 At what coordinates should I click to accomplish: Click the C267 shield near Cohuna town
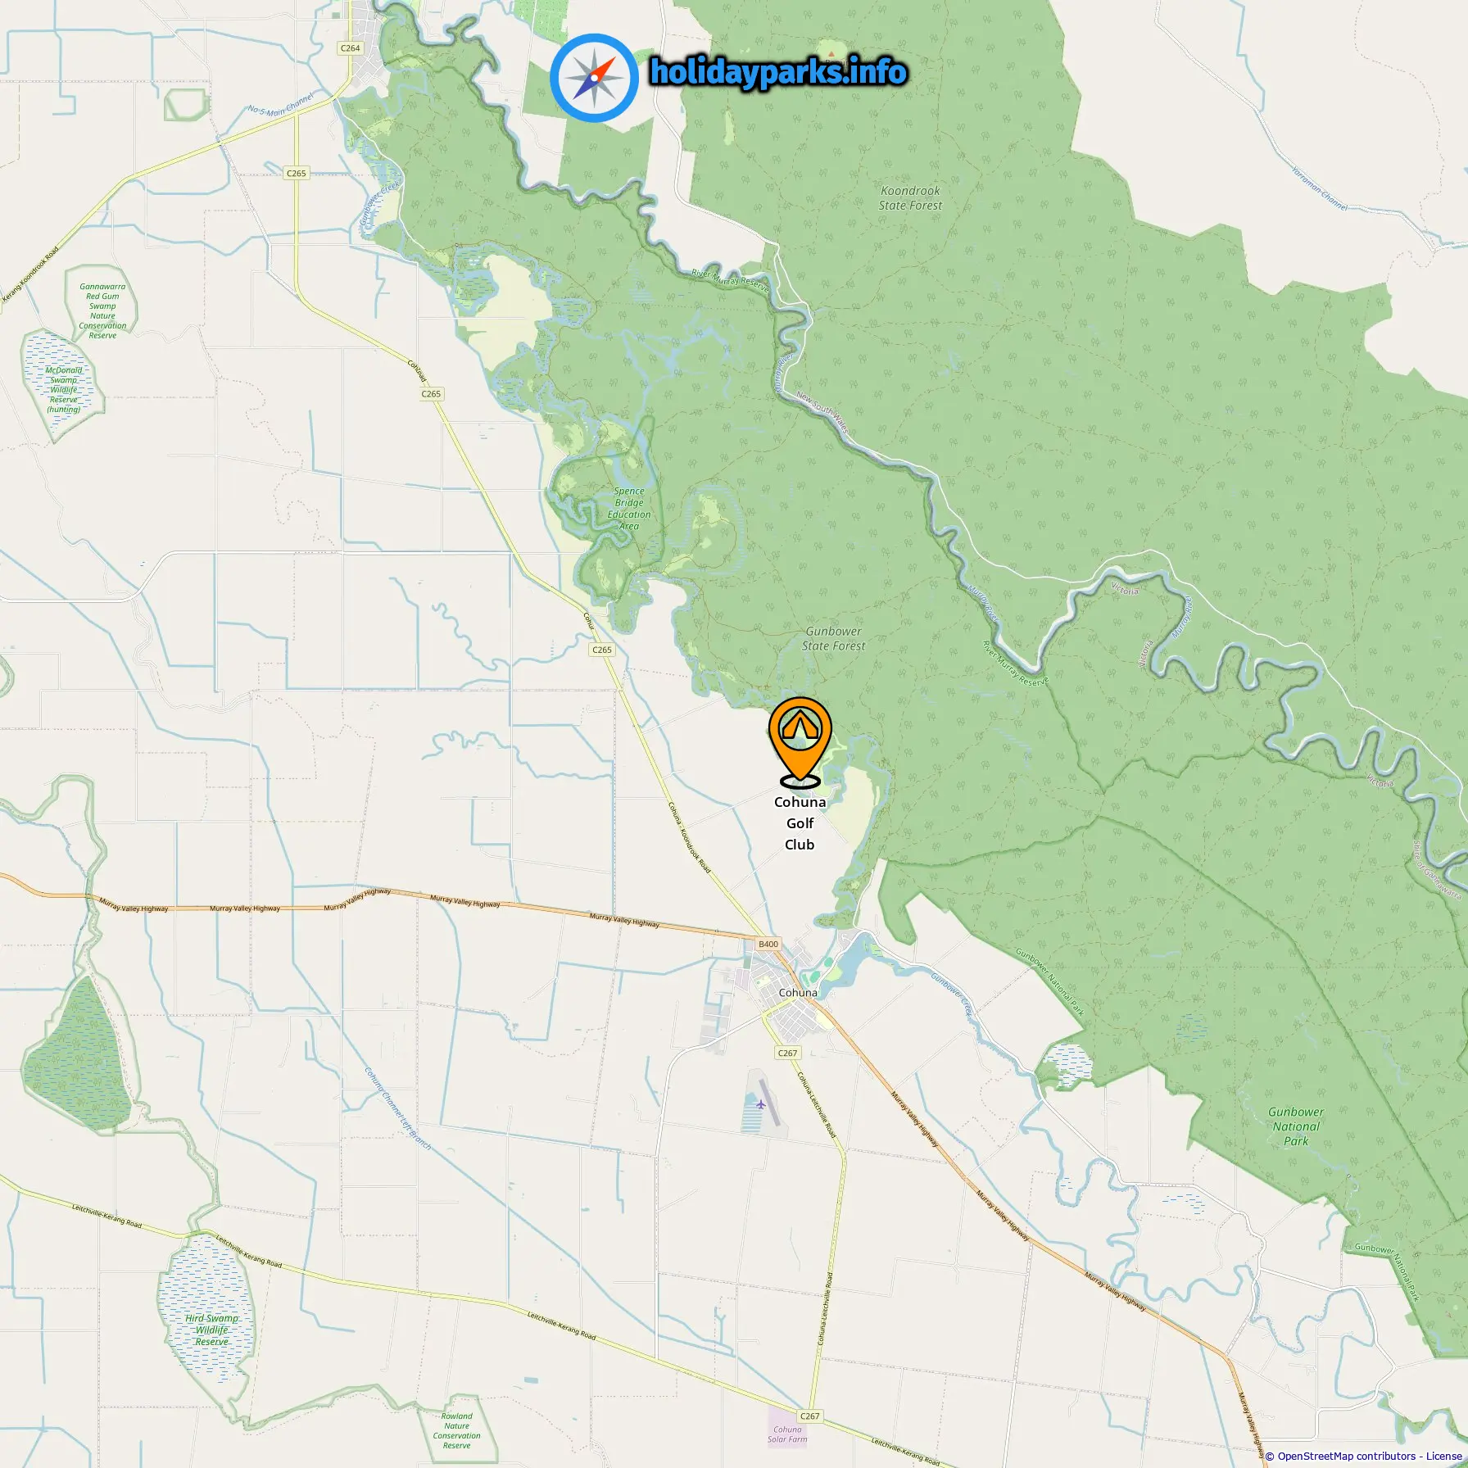(787, 1053)
